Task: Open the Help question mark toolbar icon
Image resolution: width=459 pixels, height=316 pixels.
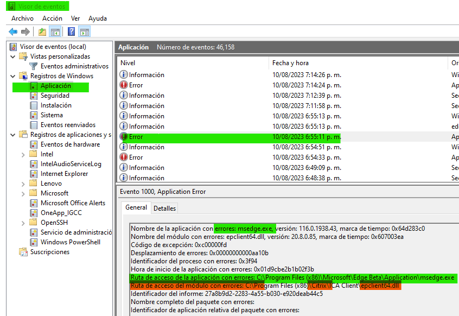Action: click(72, 31)
